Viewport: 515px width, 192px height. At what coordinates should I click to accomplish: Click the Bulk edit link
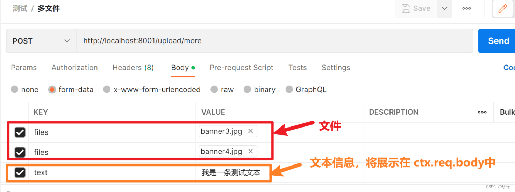[507, 112]
